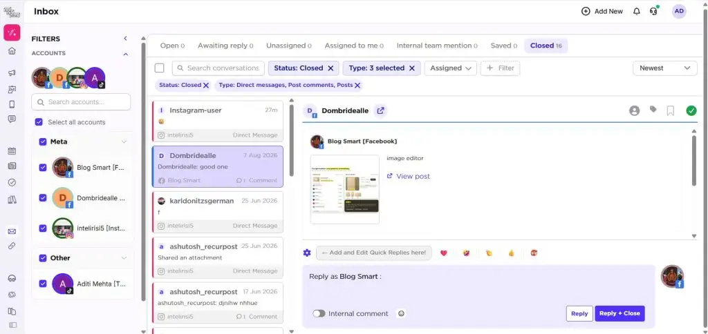Uncheck intelirisi5 account checkbox
Image resolution: width=708 pixels, height=334 pixels.
(x=43, y=228)
